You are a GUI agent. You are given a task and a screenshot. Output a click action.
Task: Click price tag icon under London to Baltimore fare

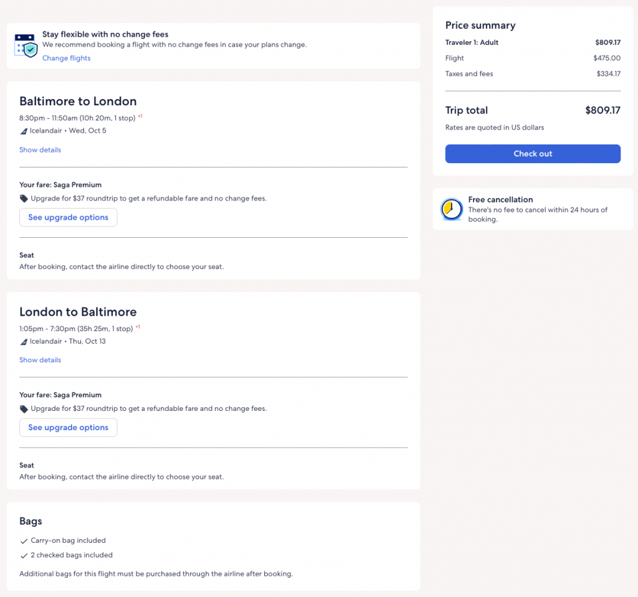pyautogui.click(x=24, y=409)
